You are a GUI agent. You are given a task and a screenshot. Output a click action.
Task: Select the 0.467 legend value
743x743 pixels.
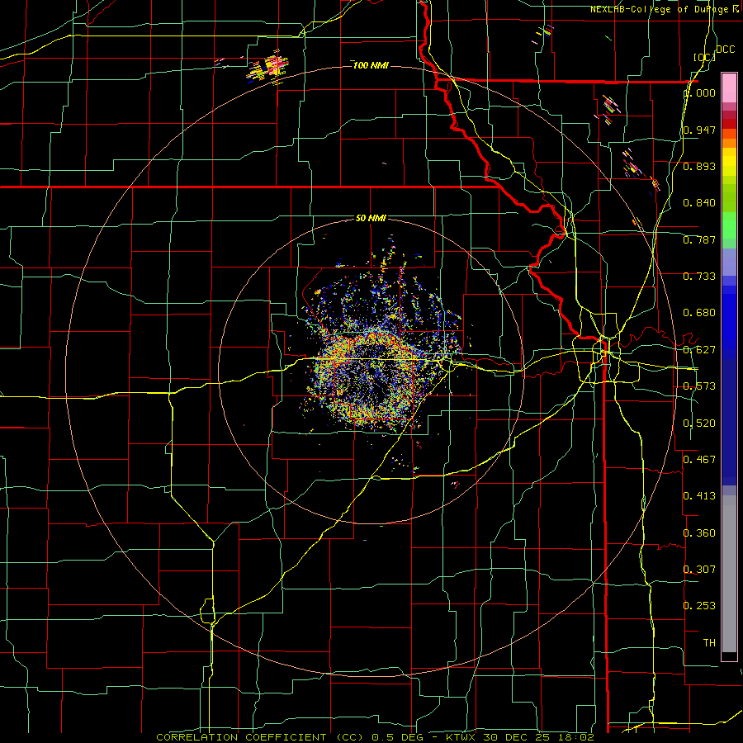699,460
